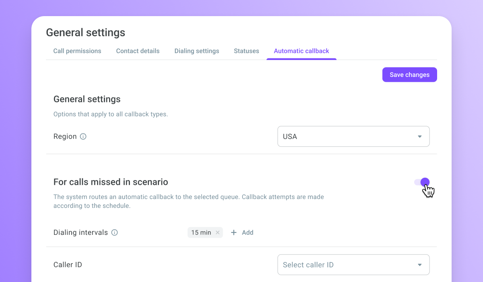Click the Add label for dialing intervals

[248, 232]
